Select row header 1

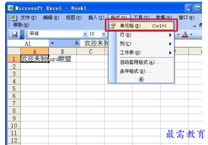[x=14, y=59]
